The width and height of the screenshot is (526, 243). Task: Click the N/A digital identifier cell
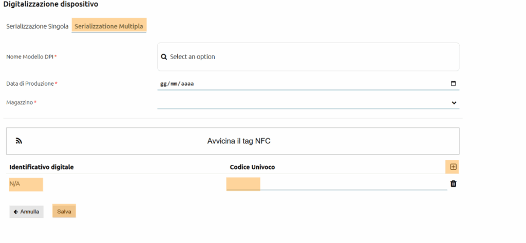tap(26, 184)
